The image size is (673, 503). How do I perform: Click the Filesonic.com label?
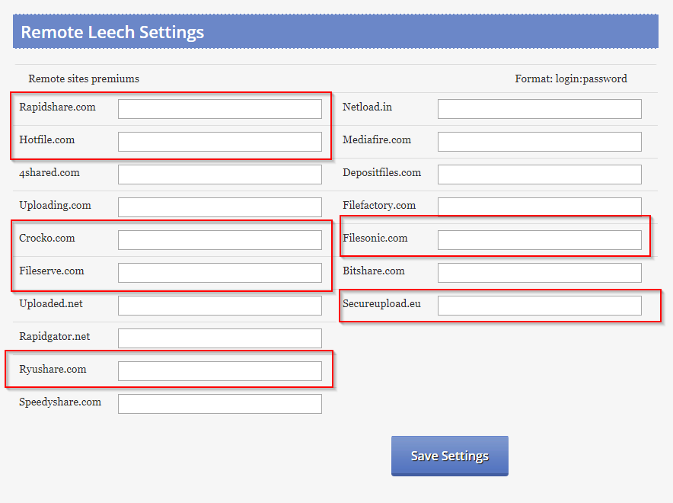(x=375, y=238)
